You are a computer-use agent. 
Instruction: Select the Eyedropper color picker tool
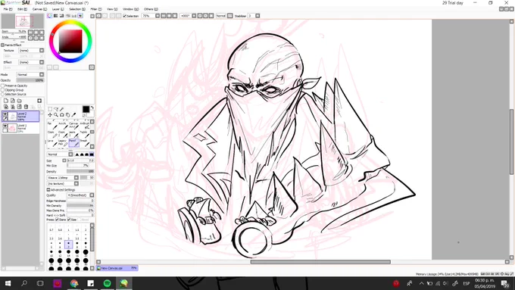click(x=73, y=115)
